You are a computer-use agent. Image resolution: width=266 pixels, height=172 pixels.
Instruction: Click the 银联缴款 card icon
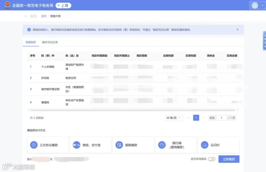click(119, 145)
